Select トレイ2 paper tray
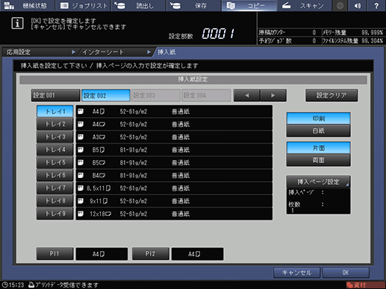386x289 pixels. point(55,124)
